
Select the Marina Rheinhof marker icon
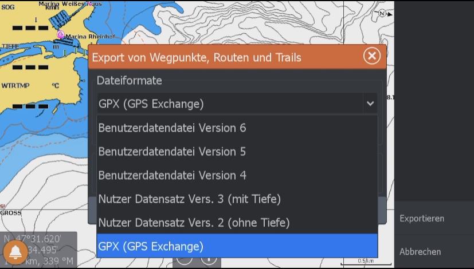(60, 35)
